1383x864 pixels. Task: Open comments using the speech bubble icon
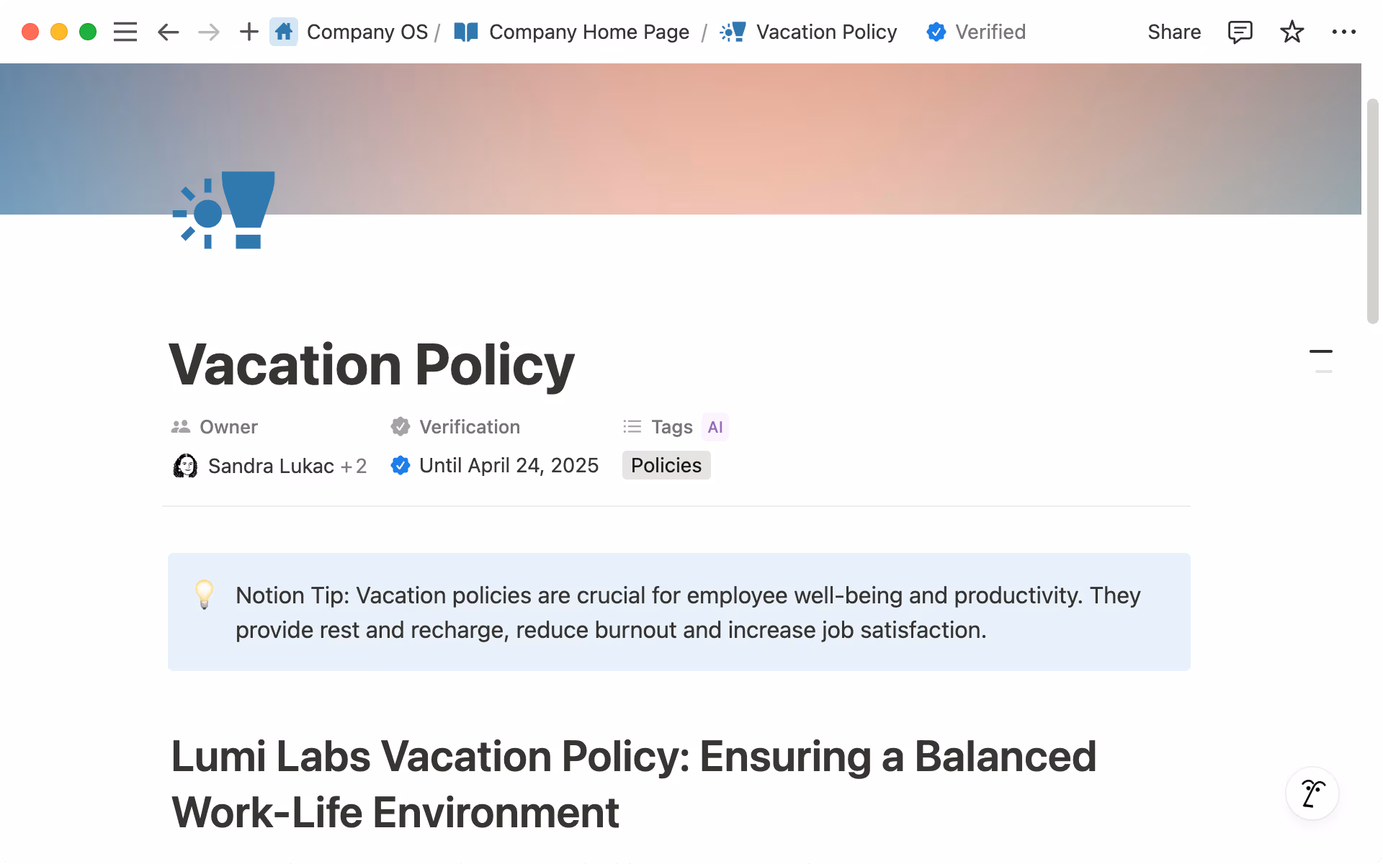coord(1240,32)
